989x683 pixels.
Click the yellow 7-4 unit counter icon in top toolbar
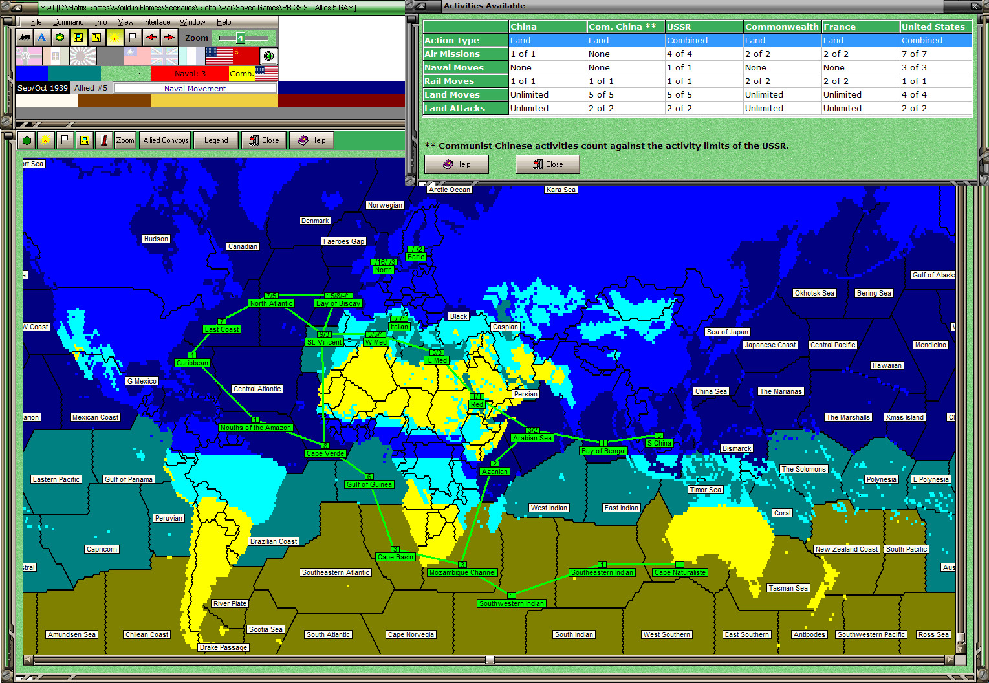pyautogui.click(x=78, y=38)
